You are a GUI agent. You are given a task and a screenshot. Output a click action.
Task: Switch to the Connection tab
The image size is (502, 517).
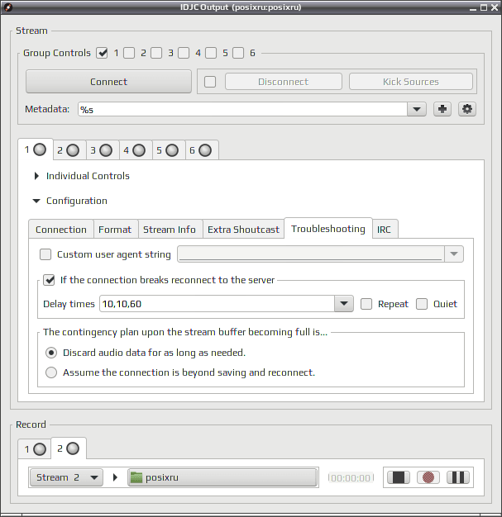(61, 229)
